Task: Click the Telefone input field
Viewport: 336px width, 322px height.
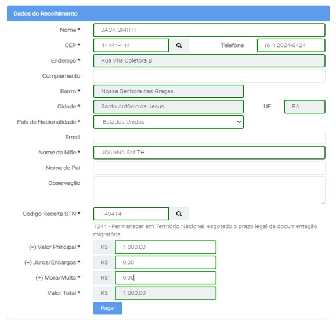Action: pos(291,45)
